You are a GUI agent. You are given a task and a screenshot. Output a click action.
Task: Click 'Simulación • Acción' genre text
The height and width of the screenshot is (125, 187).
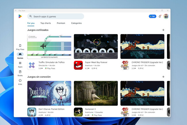47,66
